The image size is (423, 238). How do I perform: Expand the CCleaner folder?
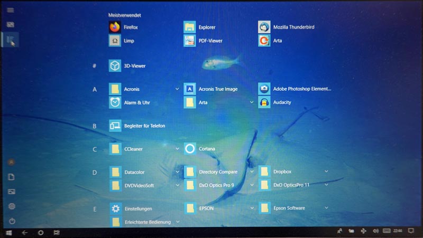point(177,149)
